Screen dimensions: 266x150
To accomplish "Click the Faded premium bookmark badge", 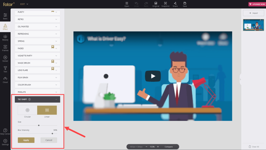I will 53,47.
